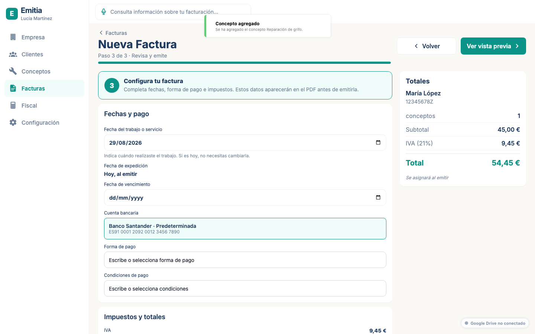Open calendar picker for Fecha de vencimiento
Viewport: 535px width, 334px height.
click(x=378, y=197)
